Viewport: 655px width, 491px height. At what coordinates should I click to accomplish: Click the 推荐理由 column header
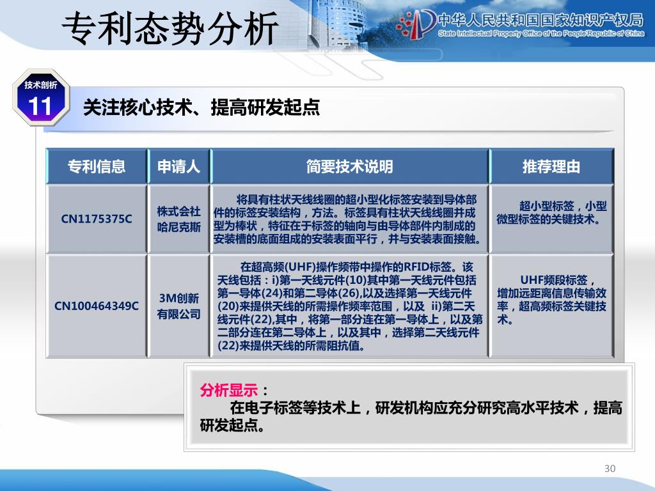(x=551, y=166)
